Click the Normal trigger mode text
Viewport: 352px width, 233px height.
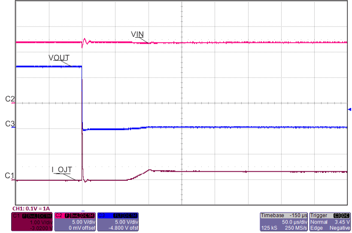(x=319, y=222)
